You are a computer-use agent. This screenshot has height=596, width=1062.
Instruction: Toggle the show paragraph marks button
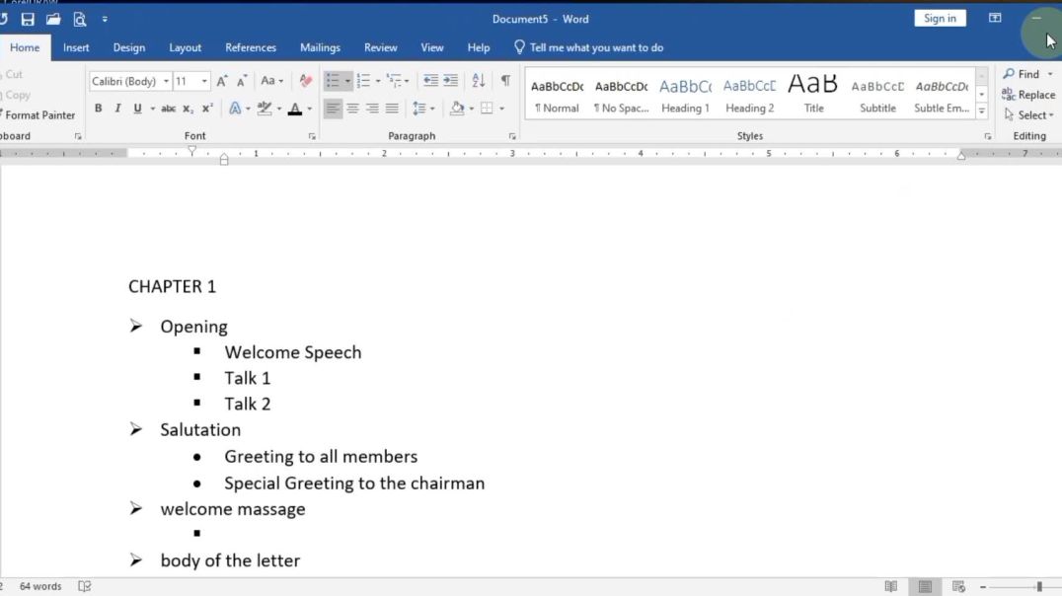pyautogui.click(x=505, y=81)
